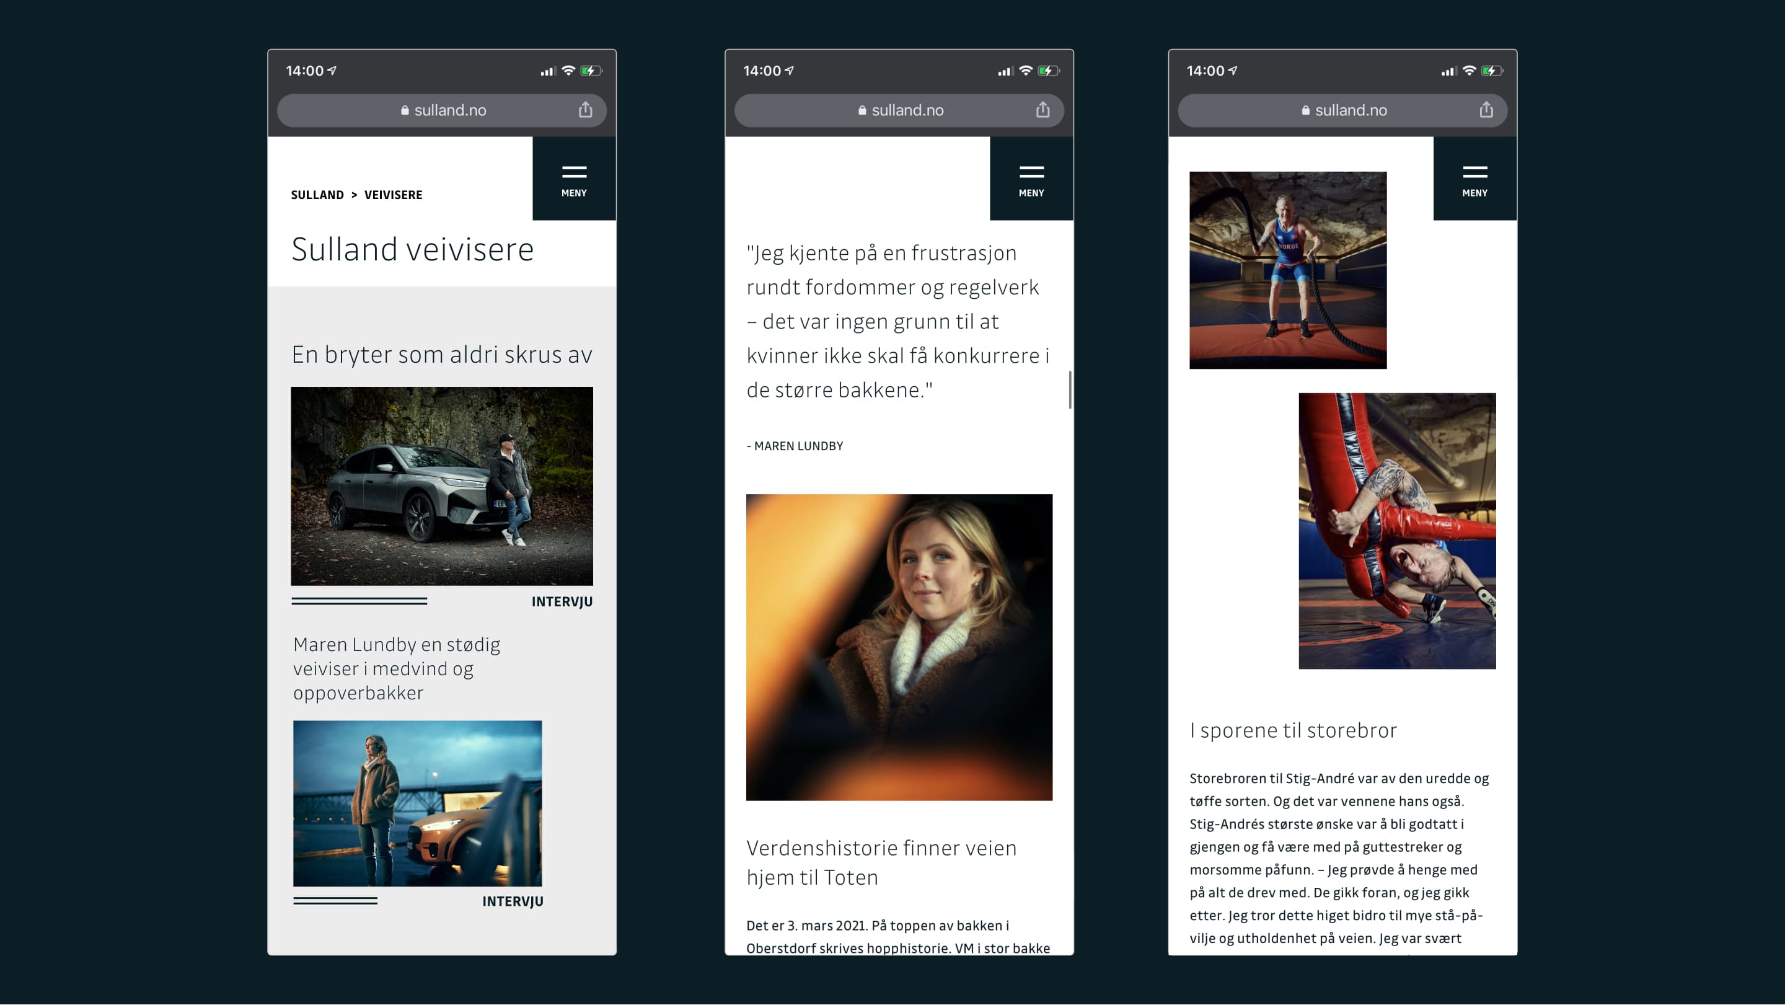Click INTERVJU label under the car photo
This screenshot has width=1785, height=1005.
point(562,601)
